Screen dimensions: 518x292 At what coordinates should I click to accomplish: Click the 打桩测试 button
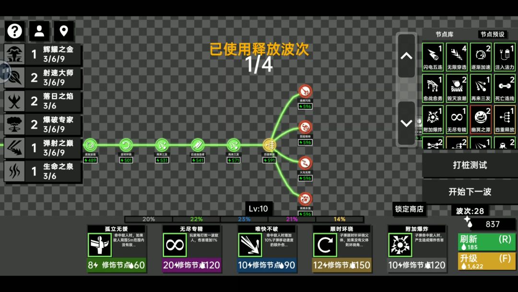470,165
